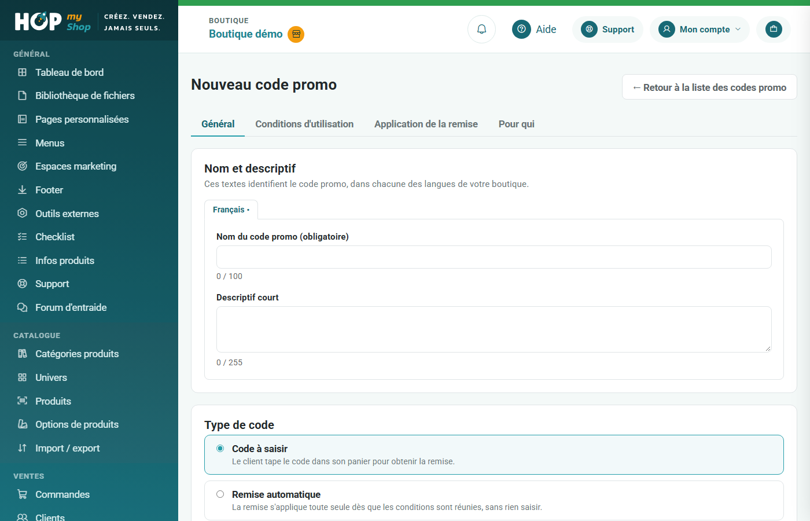
Task: Open the Tableau de bord menu entry
Action: (x=69, y=72)
